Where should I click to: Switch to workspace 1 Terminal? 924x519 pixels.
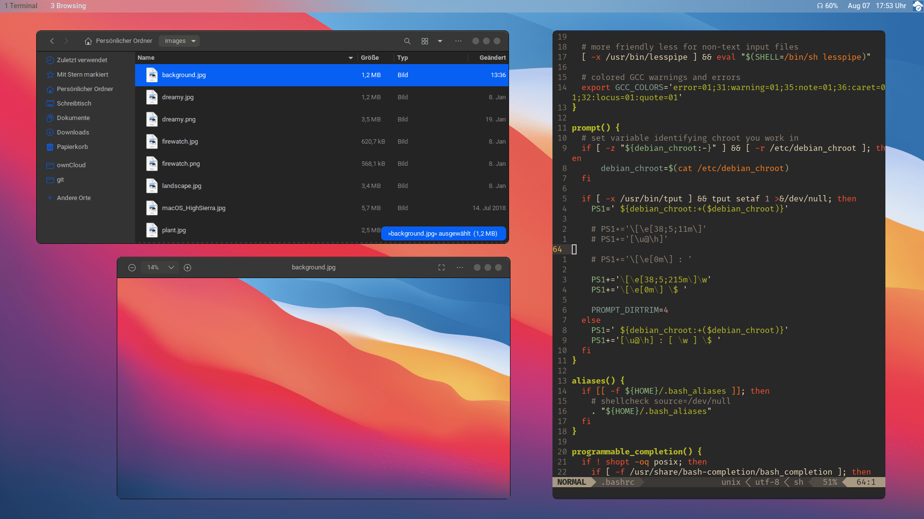click(x=21, y=6)
